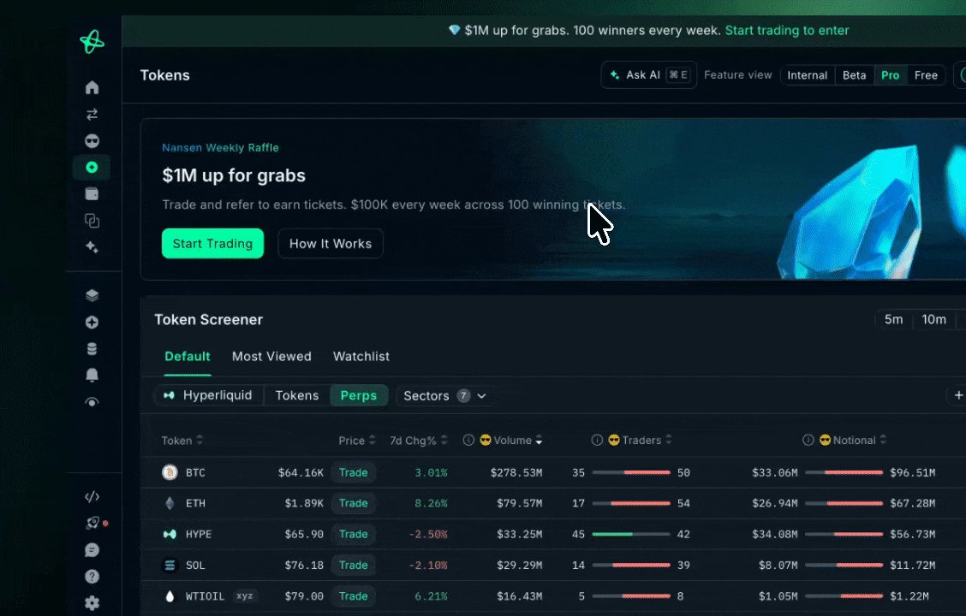966x616 pixels.
Task: Click the stacked layers sidebar icon
Action: coord(92,295)
